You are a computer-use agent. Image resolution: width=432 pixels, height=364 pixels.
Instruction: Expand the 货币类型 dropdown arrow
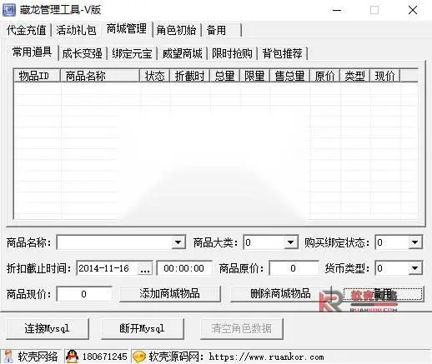(415, 268)
